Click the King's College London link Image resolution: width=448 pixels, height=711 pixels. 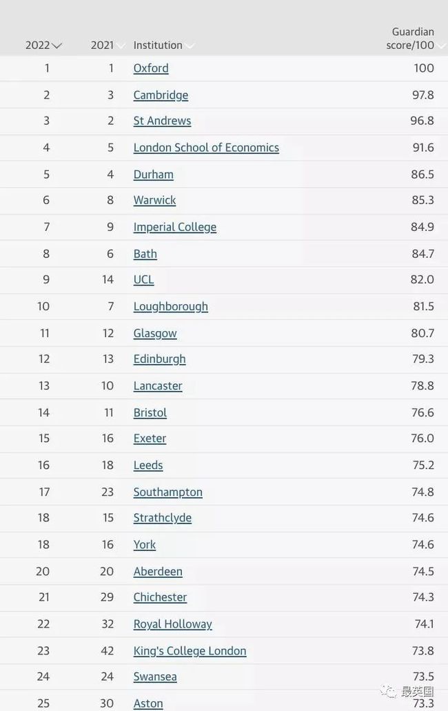(x=190, y=651)
